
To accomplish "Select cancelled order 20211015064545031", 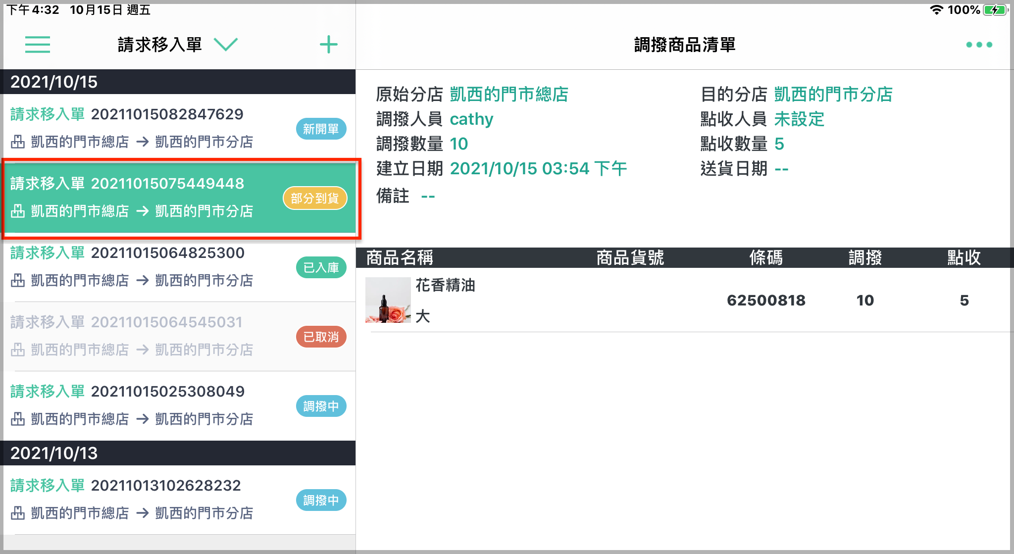I will point(179,336).
